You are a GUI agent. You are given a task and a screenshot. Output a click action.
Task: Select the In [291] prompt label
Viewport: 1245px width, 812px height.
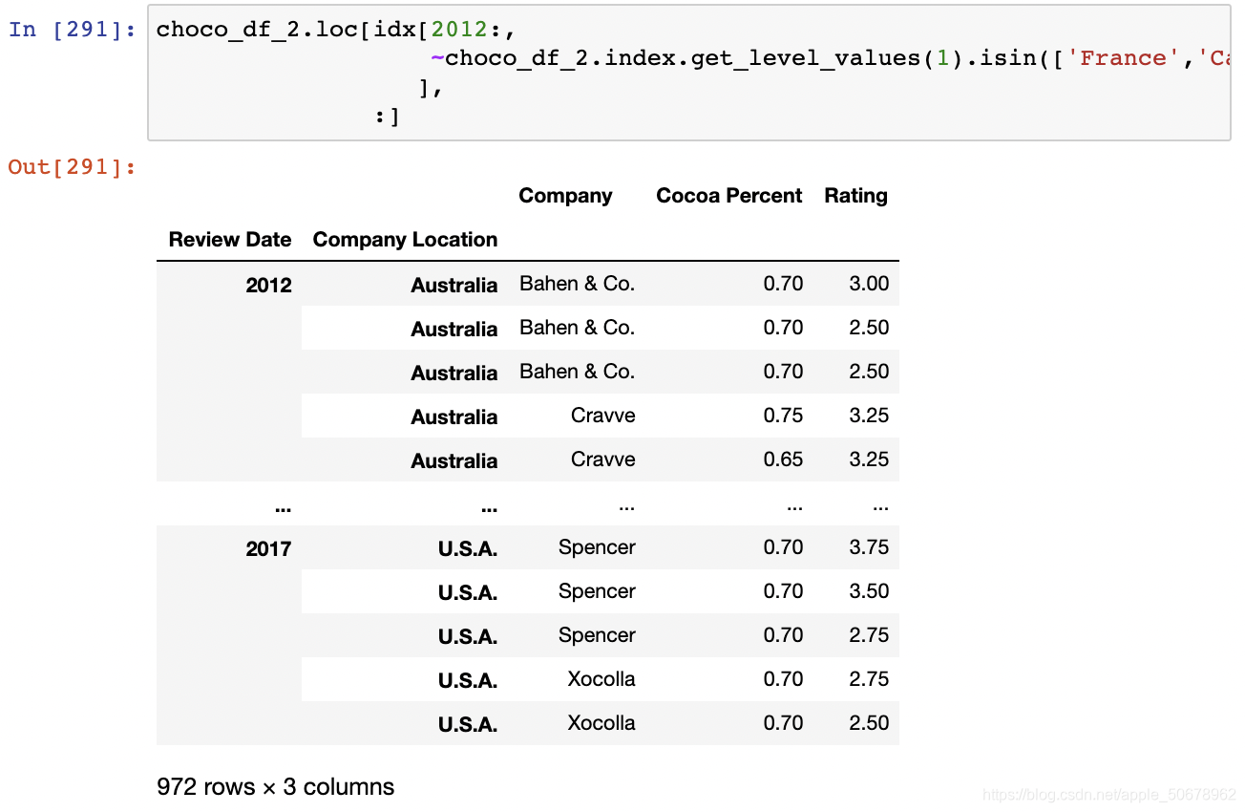coord(72,29)
